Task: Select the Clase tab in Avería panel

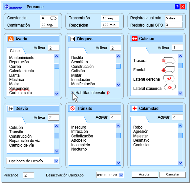Action: (15, 51)
